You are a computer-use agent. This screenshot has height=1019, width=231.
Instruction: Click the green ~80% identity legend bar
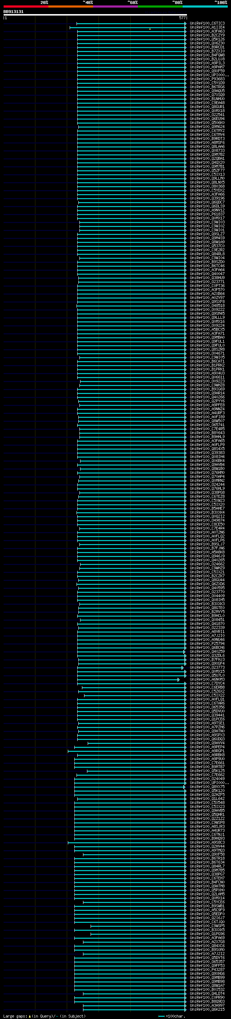pos(160,7)
